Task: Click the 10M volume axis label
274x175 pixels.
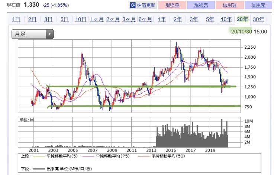Action: tap(249, 121)
